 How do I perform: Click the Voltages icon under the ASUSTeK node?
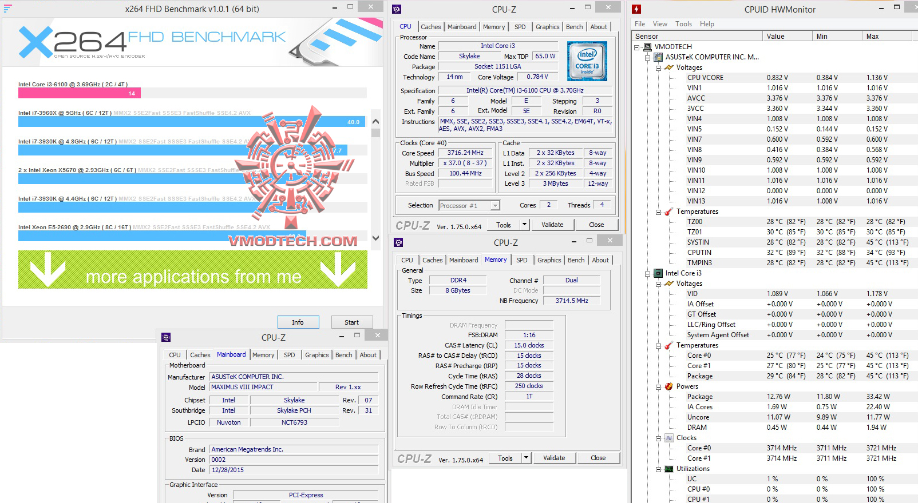669,67
